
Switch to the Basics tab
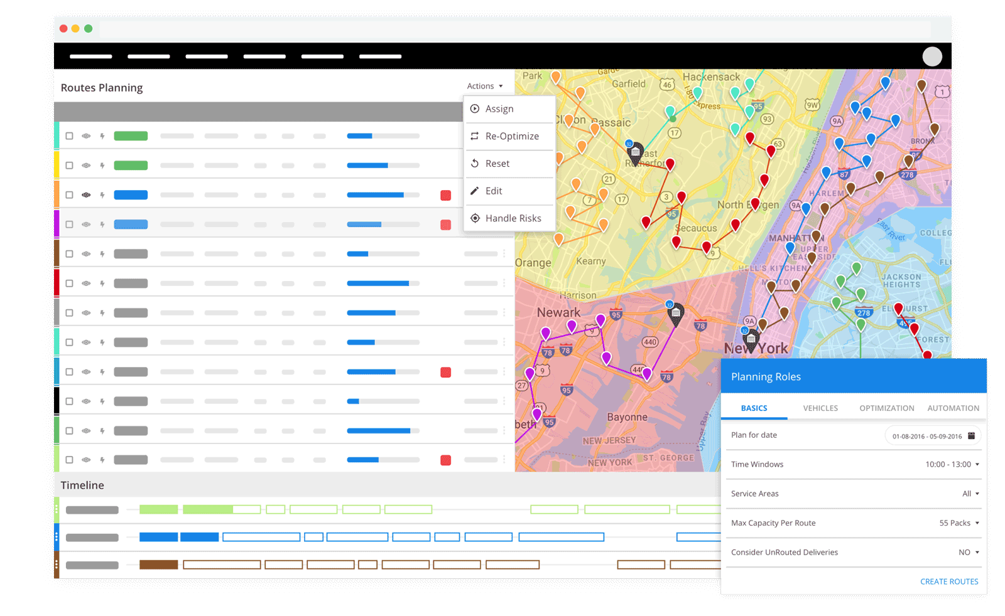coord(754,408)
